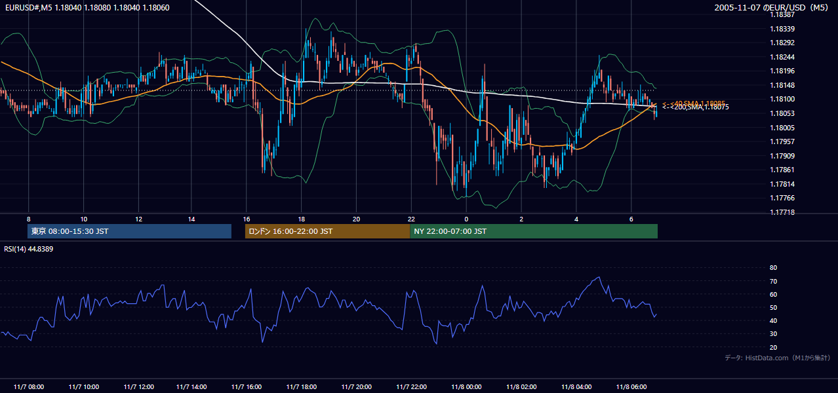Click hour label 6 under price chart
The height and width of the screenshot is (393, 838).
tap(631, 219)
